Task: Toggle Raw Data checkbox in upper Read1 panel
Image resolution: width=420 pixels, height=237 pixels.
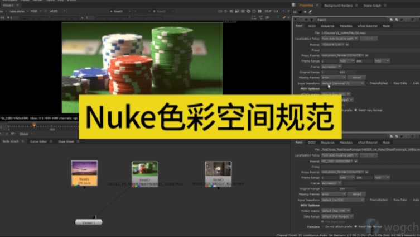Action: coord(391,83)
